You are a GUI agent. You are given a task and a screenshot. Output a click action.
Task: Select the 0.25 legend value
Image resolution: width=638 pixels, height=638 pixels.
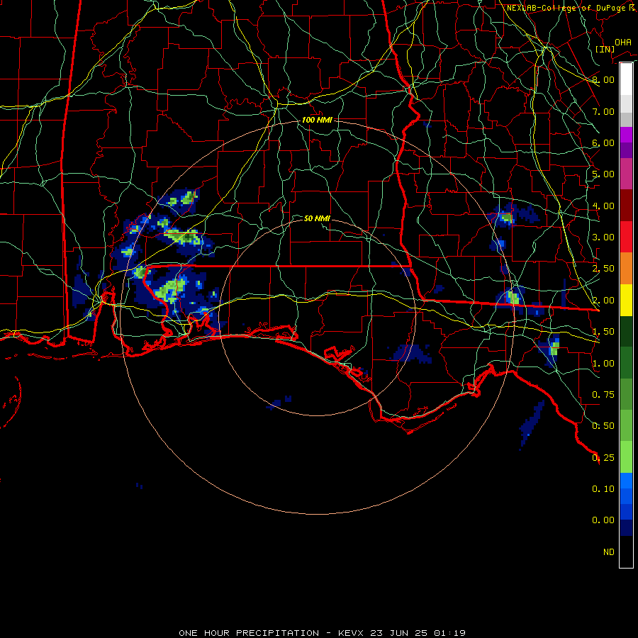click(603, 458)
